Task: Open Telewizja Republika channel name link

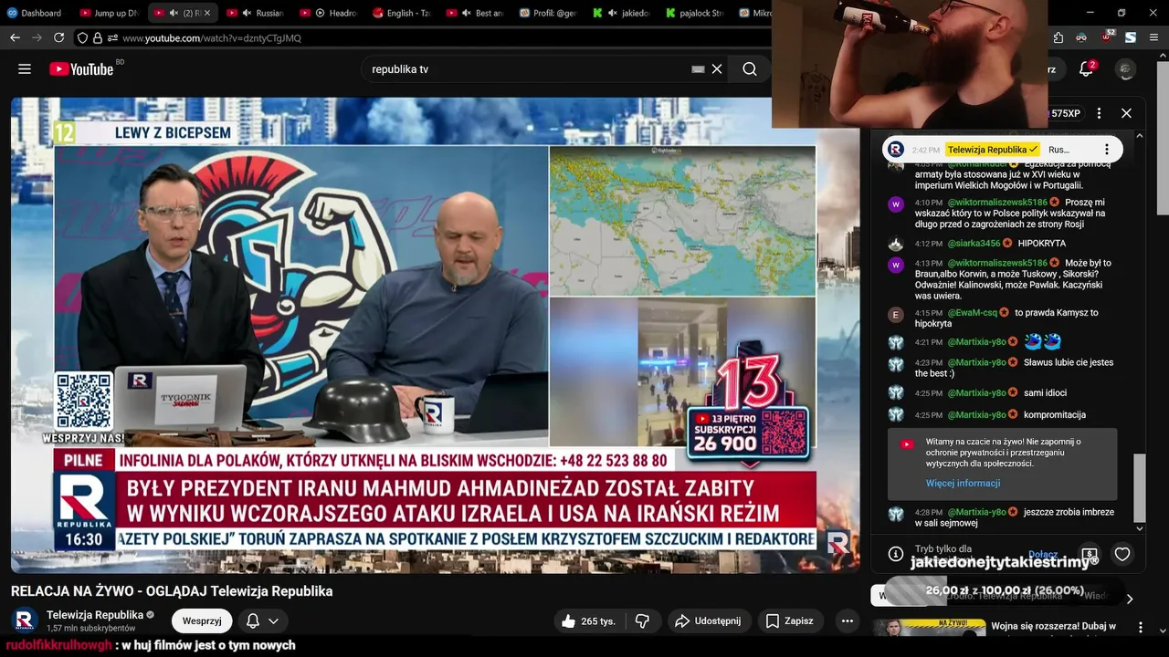Action: tap(95, 614)
